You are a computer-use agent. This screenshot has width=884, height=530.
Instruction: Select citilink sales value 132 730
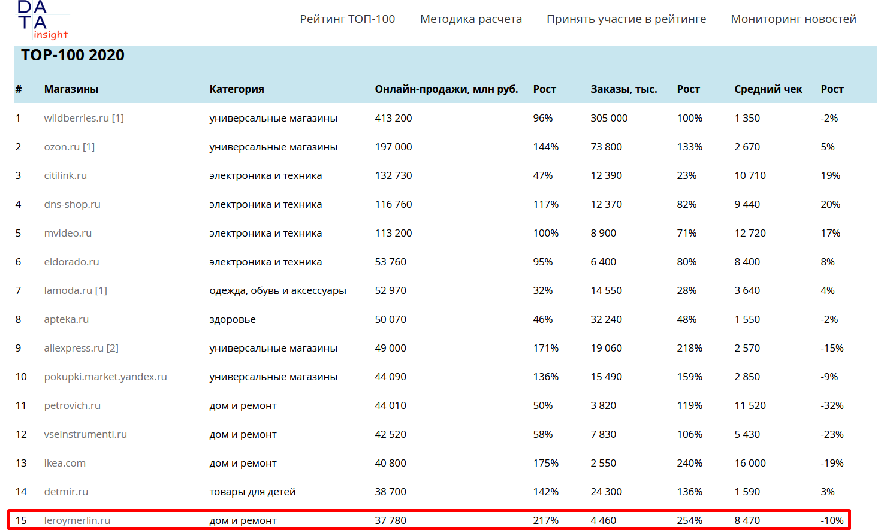click(x=393, y=175)
